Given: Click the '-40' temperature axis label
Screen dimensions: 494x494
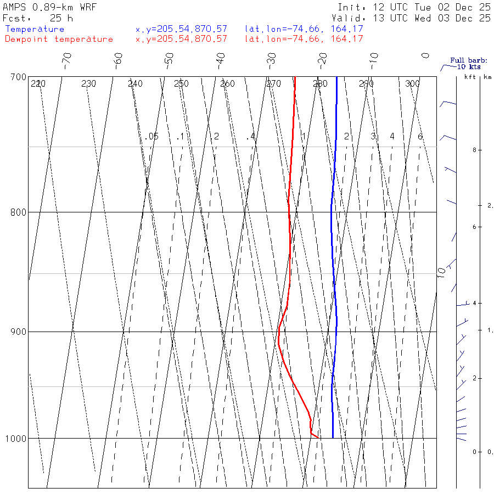Looking at the screenshot, I should (221, 61).
